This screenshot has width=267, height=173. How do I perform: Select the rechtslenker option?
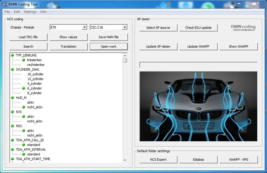[x=36, y=65]
